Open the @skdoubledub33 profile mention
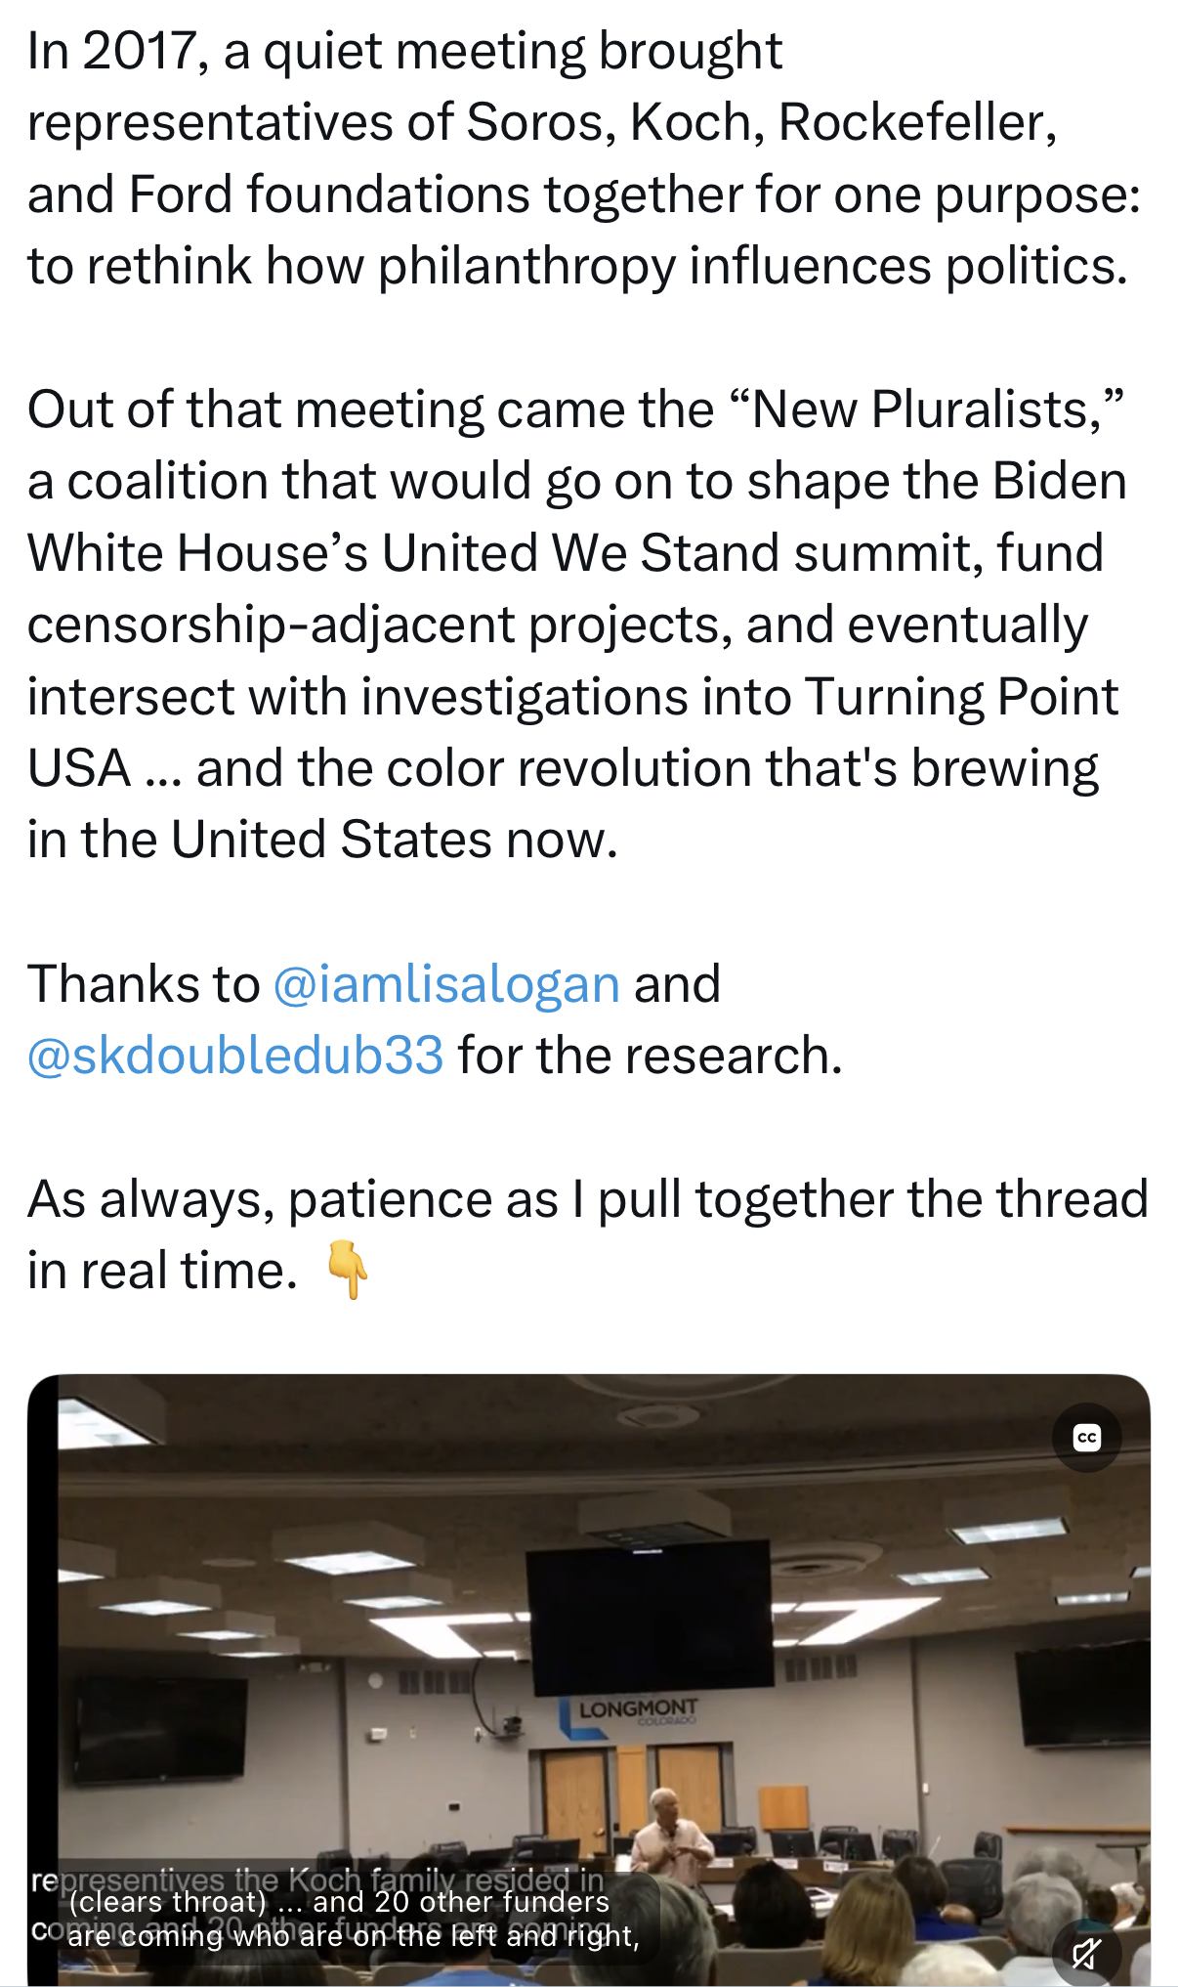 pyautogui.click(x=235, y=1056)
